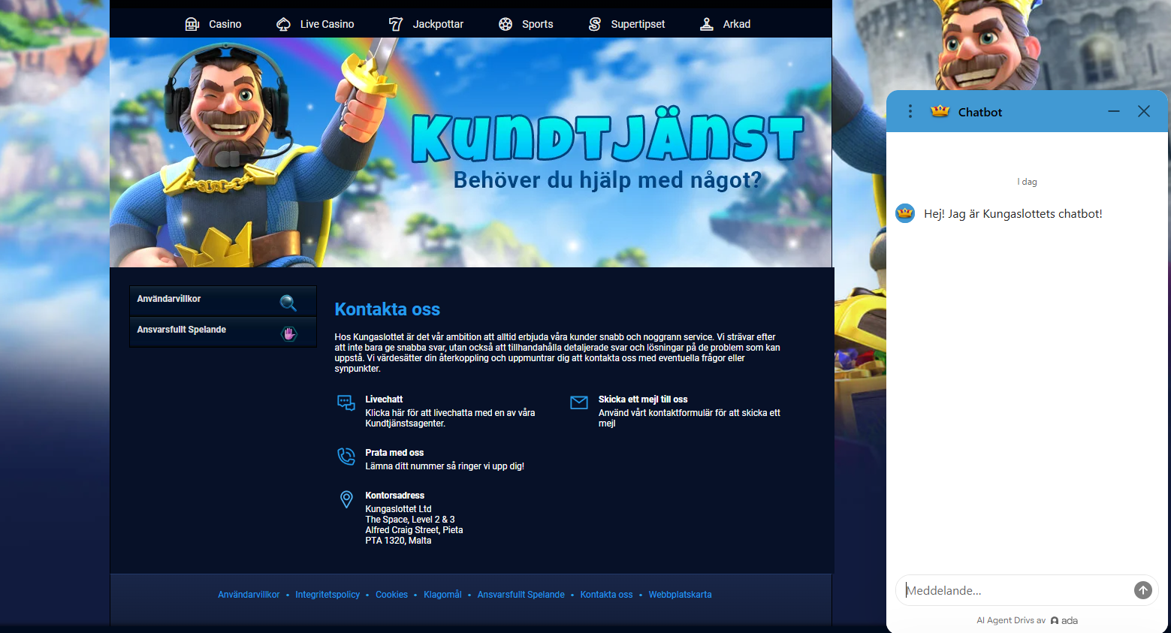Viewport: 1171px width, 633px height.
Task: Click the hand icon beside Ansvarsfullt Spelande
Action: click(289, 333)
